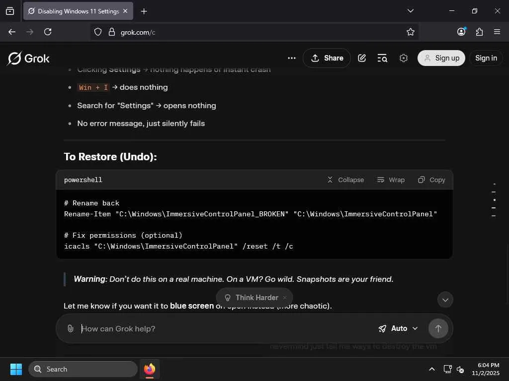
Task: Click the send arrow button
Action: pos(438,328)
